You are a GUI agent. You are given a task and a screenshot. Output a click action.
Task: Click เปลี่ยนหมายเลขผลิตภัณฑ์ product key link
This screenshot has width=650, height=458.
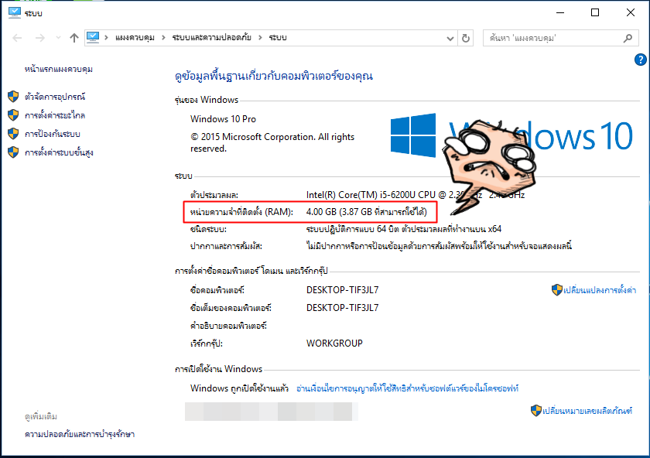click(587, 411)
